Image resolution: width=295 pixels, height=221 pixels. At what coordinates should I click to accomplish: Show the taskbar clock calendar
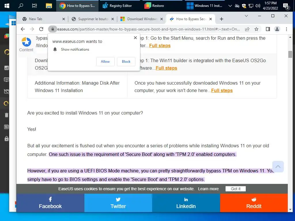[x=270, y=6]
